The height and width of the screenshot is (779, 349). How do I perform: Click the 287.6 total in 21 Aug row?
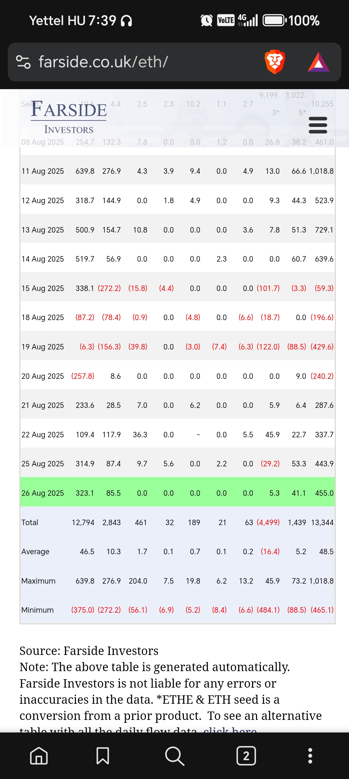[x=324, y=405]
